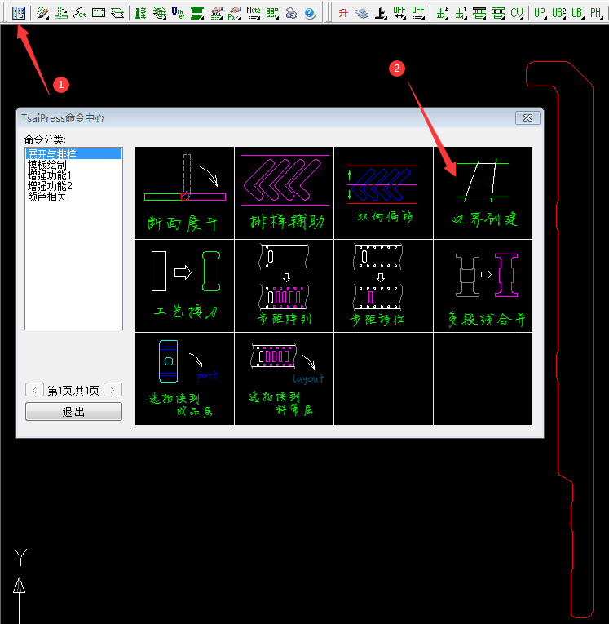Click the 'PH' toolbar icon

[x=596, y=13]
